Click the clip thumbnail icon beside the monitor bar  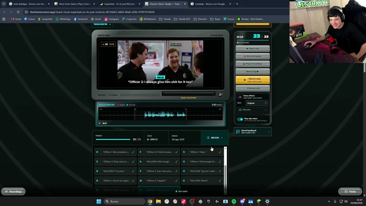tap(220, 95)
